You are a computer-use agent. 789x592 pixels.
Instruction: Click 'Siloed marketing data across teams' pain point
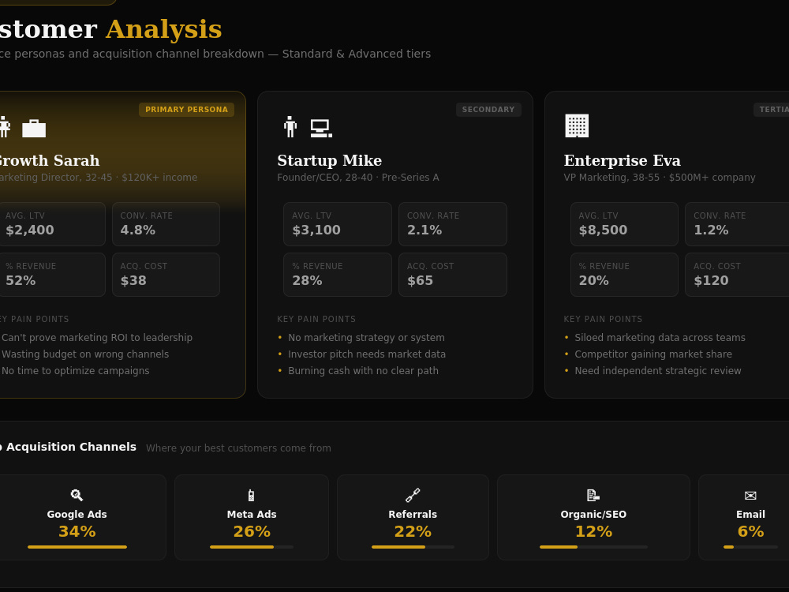[660, 338]
